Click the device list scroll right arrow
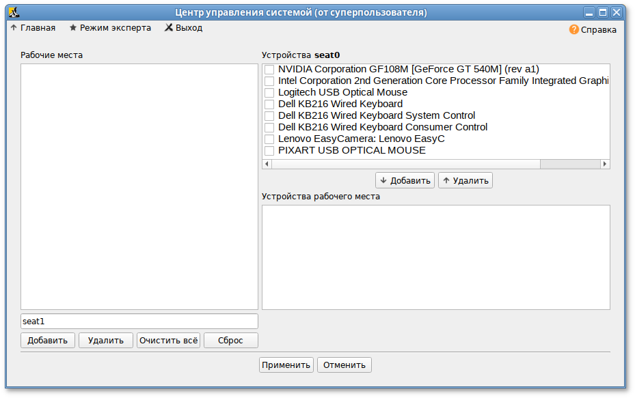 click(604, 164)
